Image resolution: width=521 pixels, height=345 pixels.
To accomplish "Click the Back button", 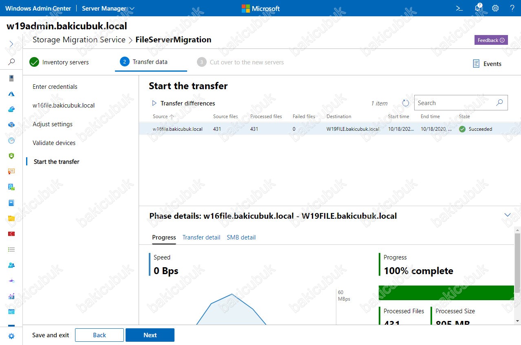I will (99, 335).
